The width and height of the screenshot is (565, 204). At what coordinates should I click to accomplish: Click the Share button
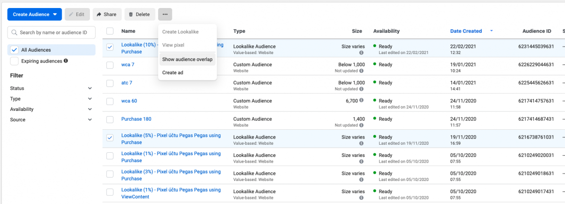pyautogui.click(x=107, y=15)
